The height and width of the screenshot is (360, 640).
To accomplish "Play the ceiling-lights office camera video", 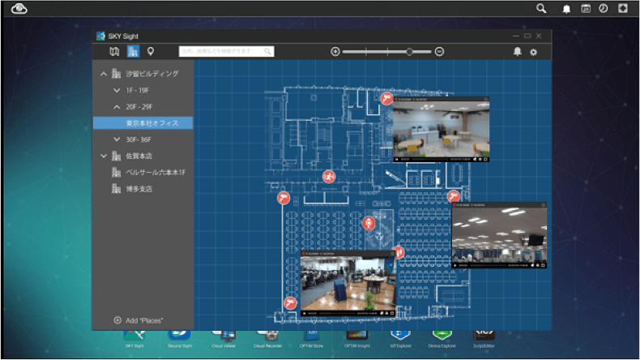I will (455, 265).
